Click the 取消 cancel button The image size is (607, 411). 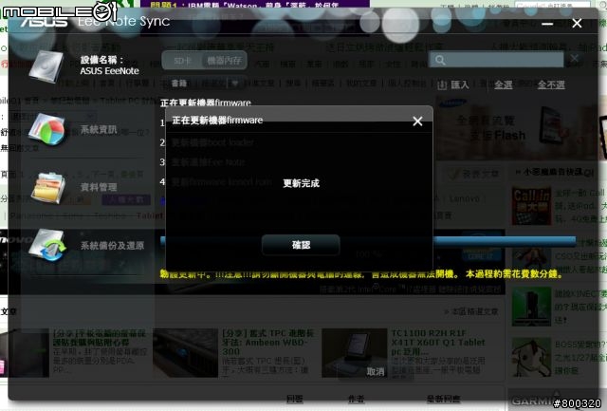(x=376, y=372)
